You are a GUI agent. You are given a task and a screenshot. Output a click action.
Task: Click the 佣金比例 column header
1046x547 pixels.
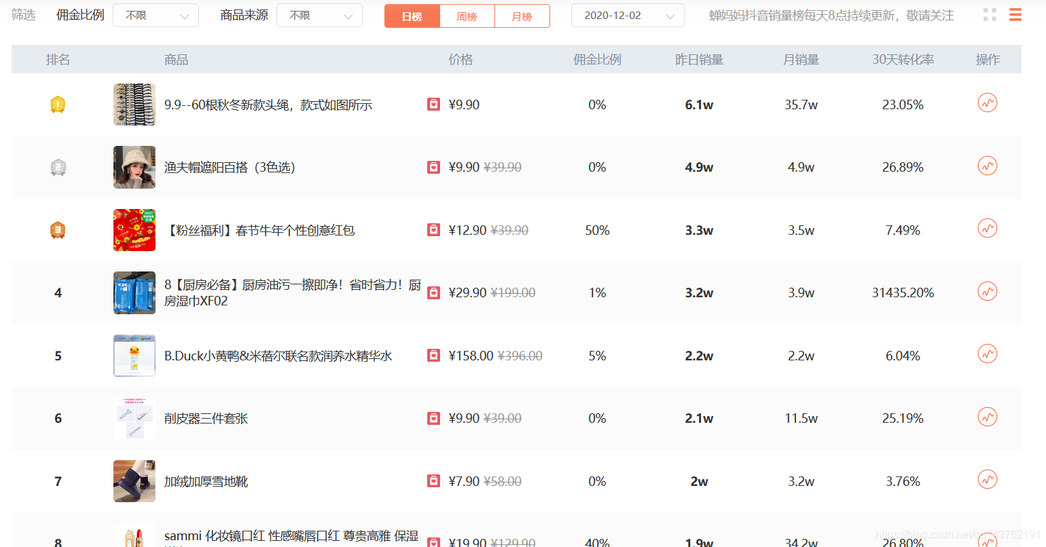click(x=597, y=60)
